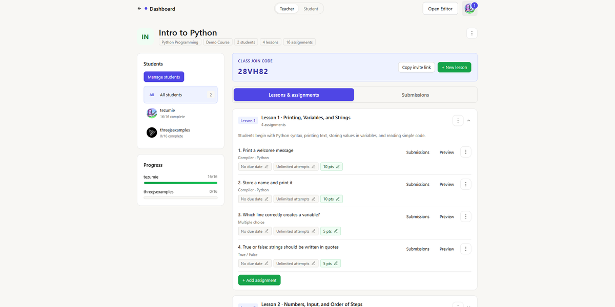This screenshot has height=307, width=615.
Task: Edit due date pencil for True or false question
Action: (x=266, y=264)
